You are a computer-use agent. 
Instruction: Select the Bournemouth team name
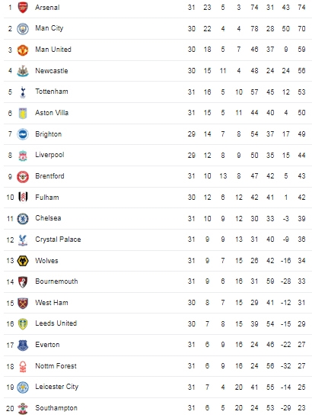[56, 281]
